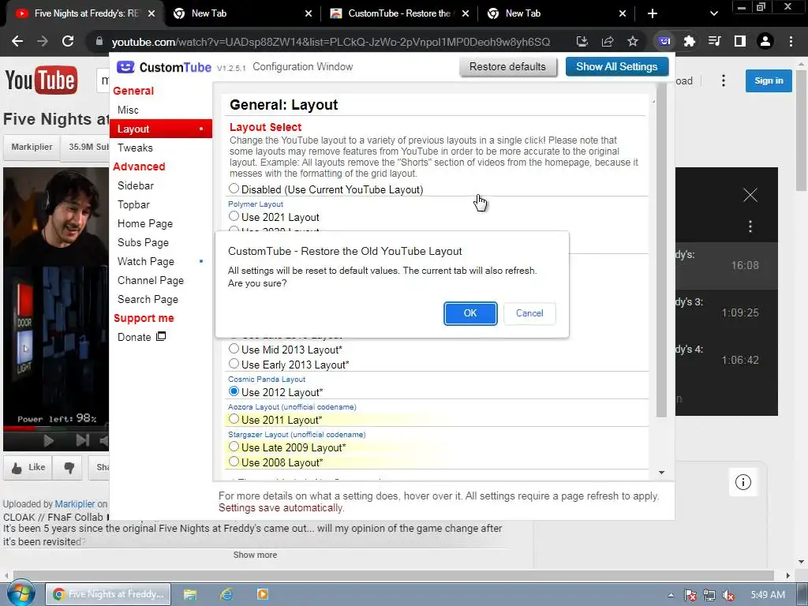Skip to next video in player
The width and height of the screenshot is (808, 606).
point(82,440)
